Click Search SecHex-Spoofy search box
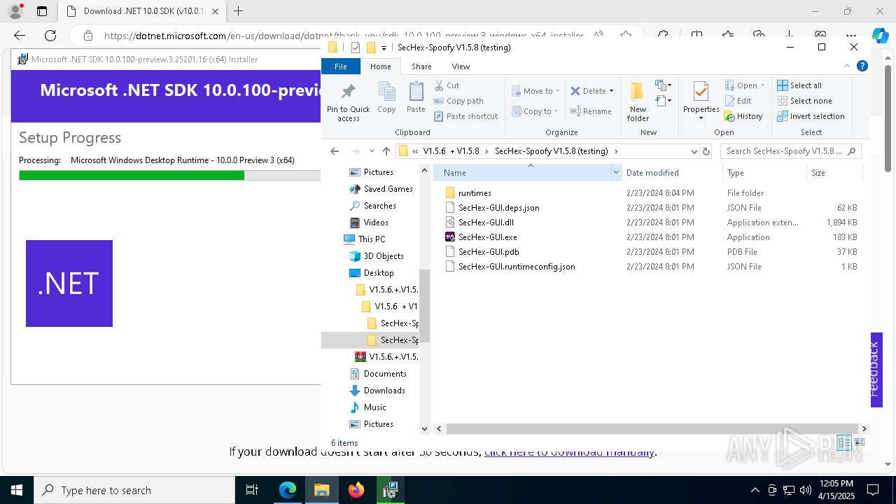This screenshot has width=896, height=504. tap(790, 151)
